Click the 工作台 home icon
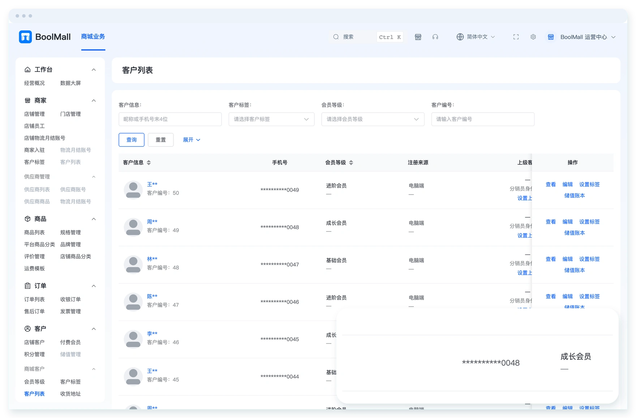 (x=27, y=69)
